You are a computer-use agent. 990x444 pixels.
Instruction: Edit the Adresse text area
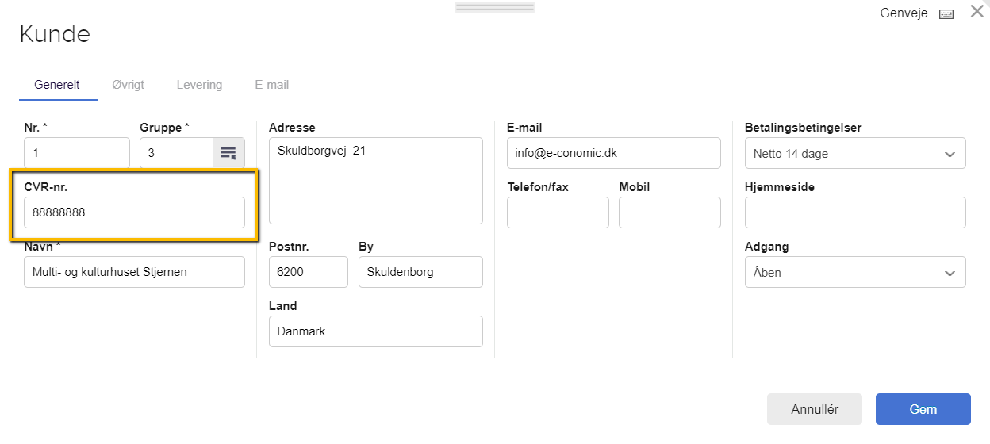pos(375,181)
